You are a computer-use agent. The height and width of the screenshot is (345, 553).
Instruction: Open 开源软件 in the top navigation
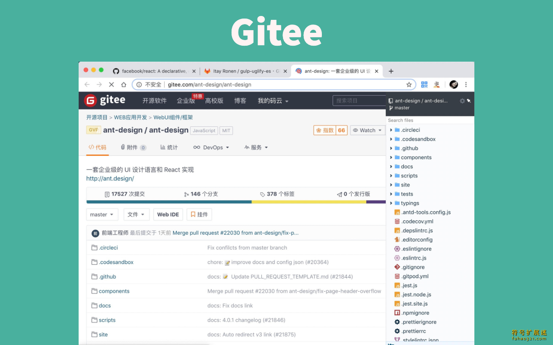coord(155,100)
